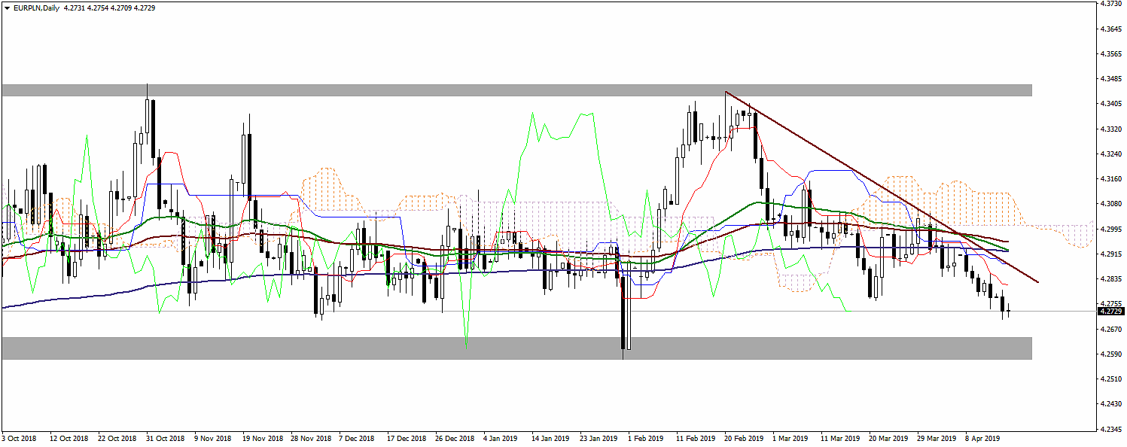Click the 7 Dec 2018 date label
Viewport: 1127px width, 447px height.
click(357, 438)
